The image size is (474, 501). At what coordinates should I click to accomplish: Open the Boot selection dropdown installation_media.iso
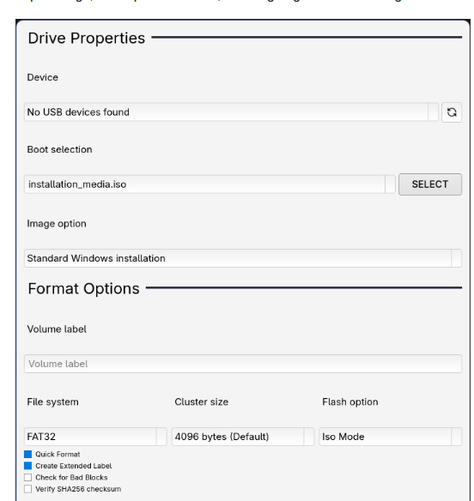pos(210,184)
